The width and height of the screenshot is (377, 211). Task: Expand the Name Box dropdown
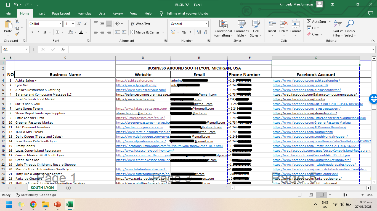click(x=27, y=49)
